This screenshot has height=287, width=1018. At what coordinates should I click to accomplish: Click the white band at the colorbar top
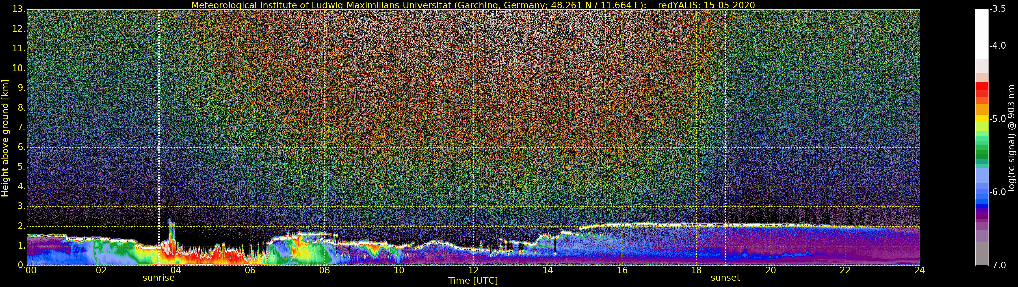pos(982,34)
